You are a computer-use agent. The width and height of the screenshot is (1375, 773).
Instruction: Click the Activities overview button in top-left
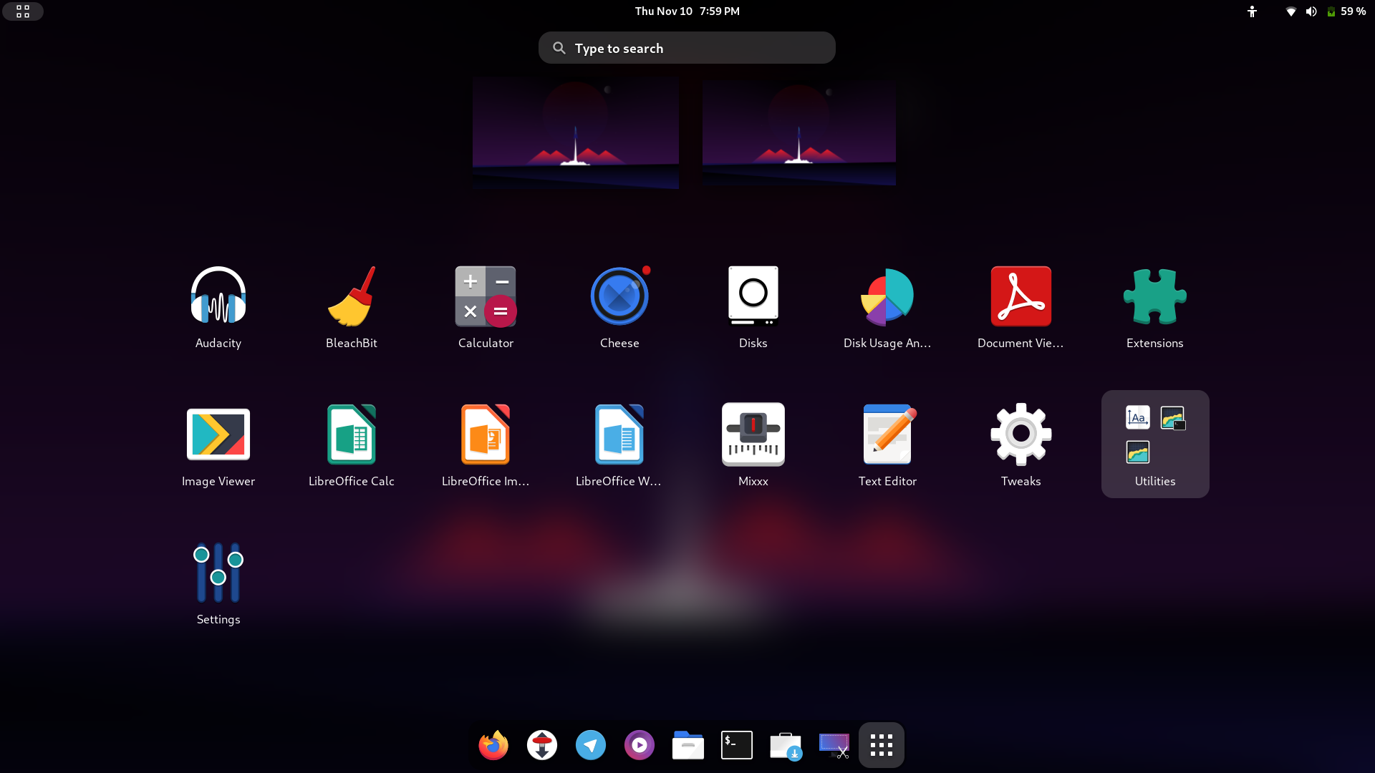coord(23,11)
